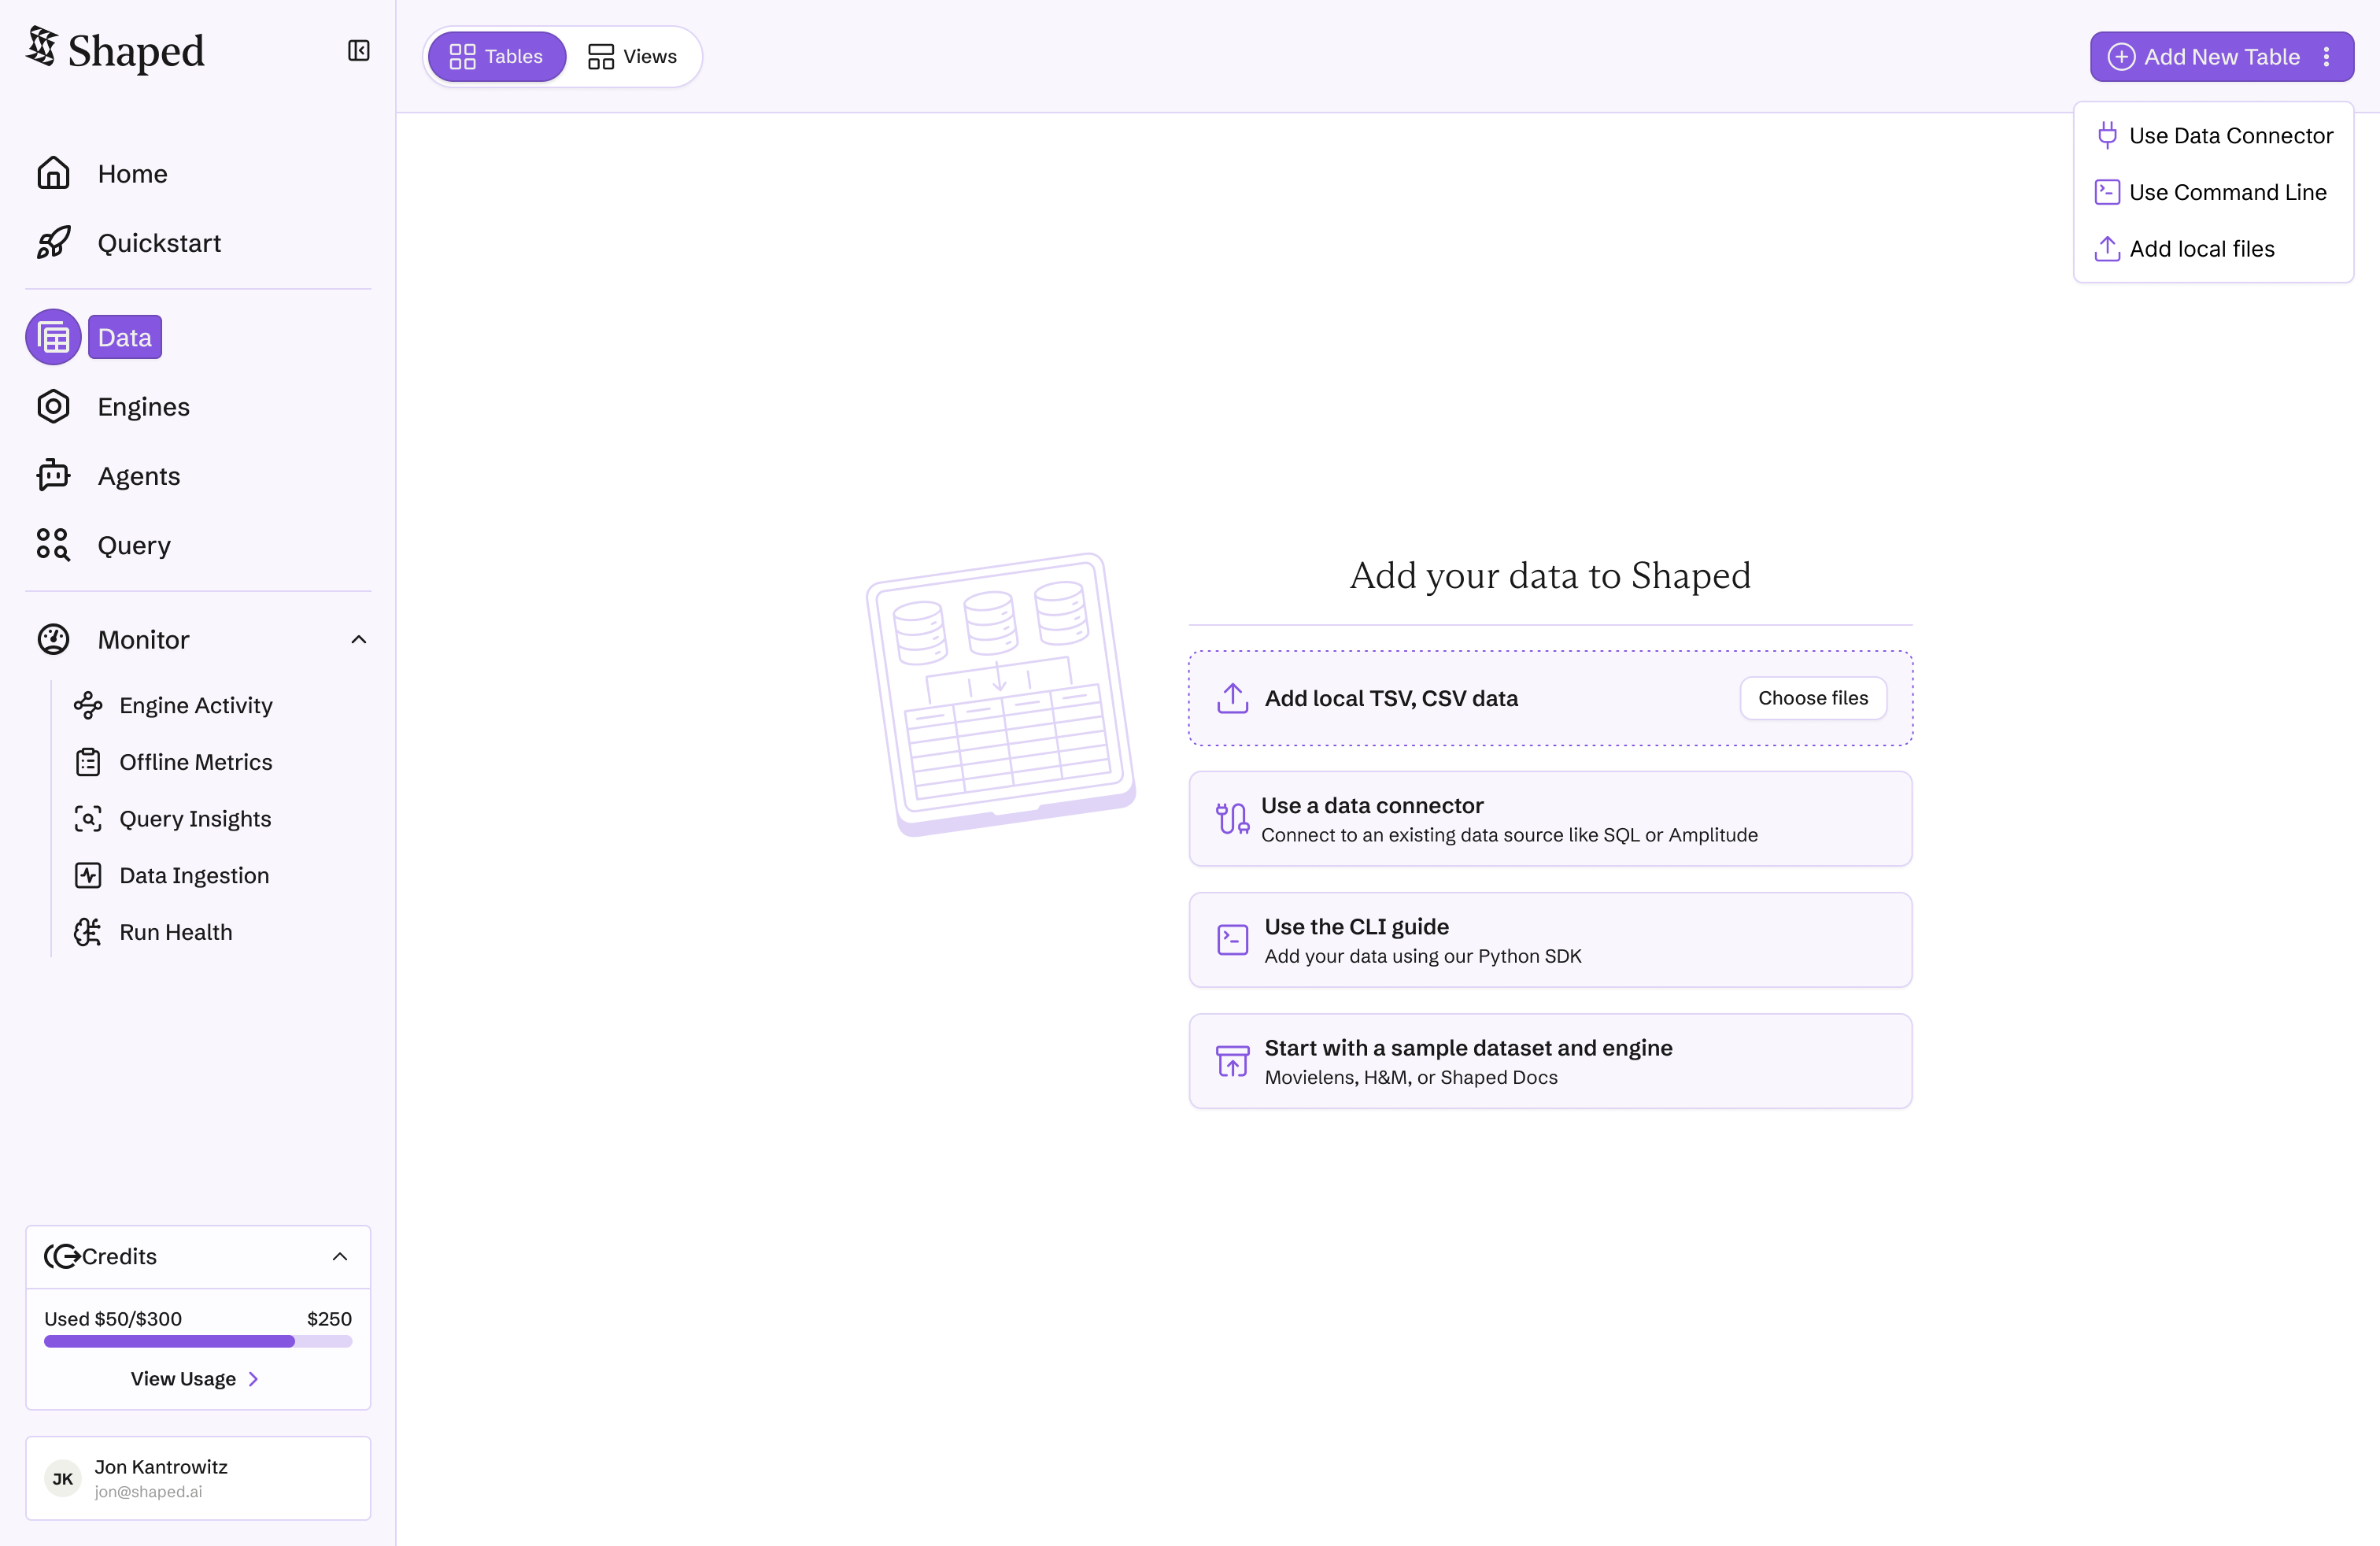Open the Add New Table options kebab
Screen dimensions: 2380x1546
click(x=2327, y=57)
